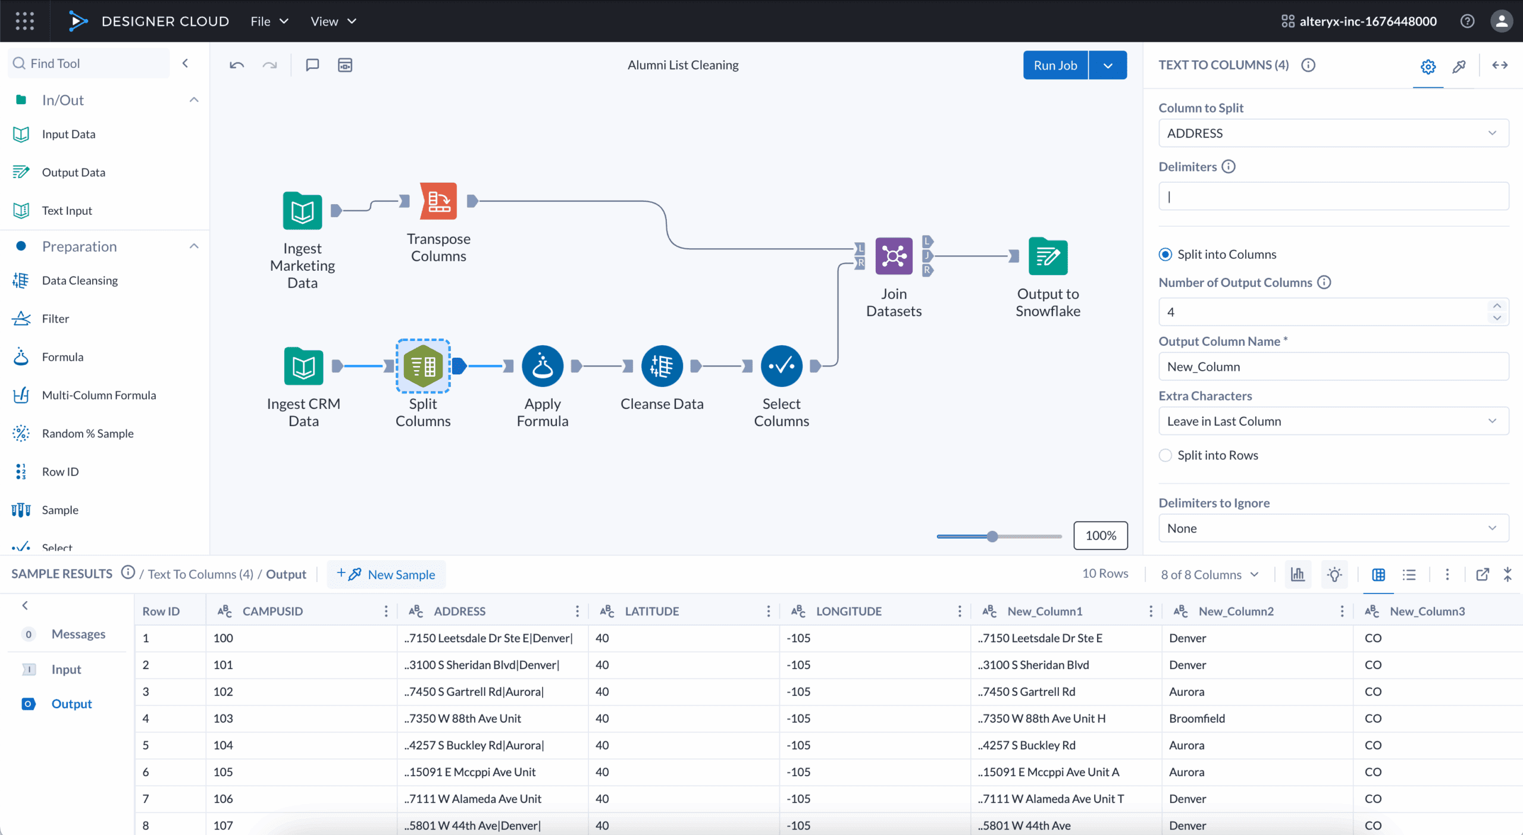Collapse the Preparation section

pyautogui.click(x=194, y=245)
